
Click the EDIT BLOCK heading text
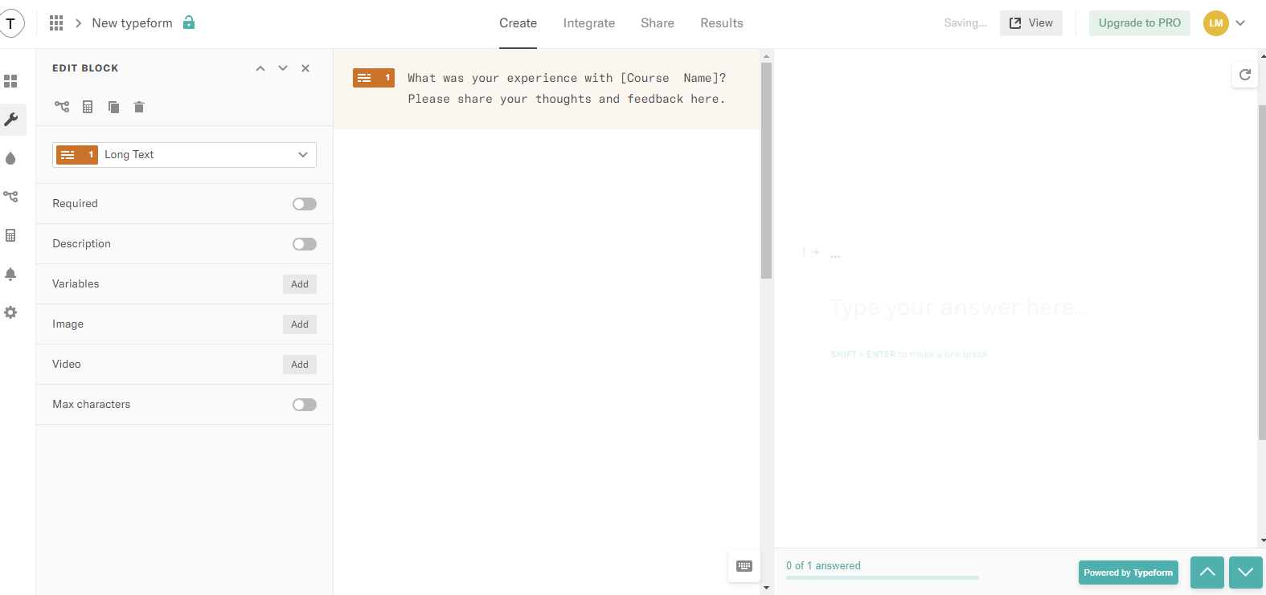pos(85,68)
